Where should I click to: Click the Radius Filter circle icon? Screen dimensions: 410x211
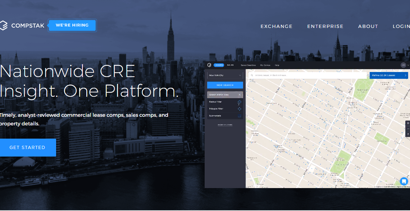[240, 102]
